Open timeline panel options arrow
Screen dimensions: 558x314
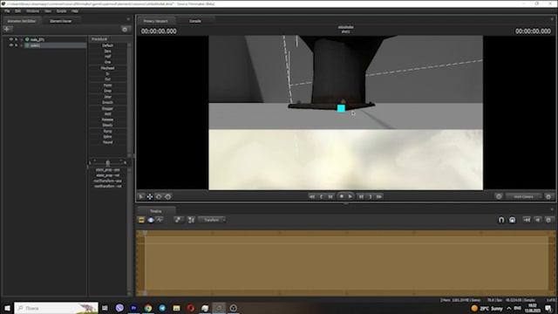[552, 209]
